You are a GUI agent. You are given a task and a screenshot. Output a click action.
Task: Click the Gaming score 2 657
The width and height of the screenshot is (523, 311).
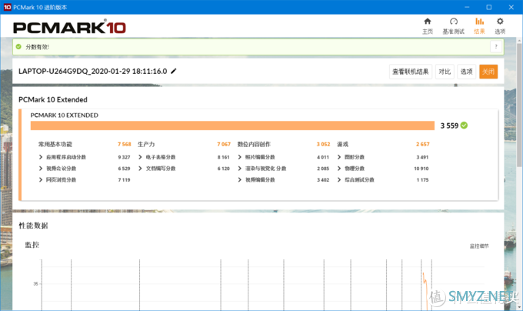point(422,144)
